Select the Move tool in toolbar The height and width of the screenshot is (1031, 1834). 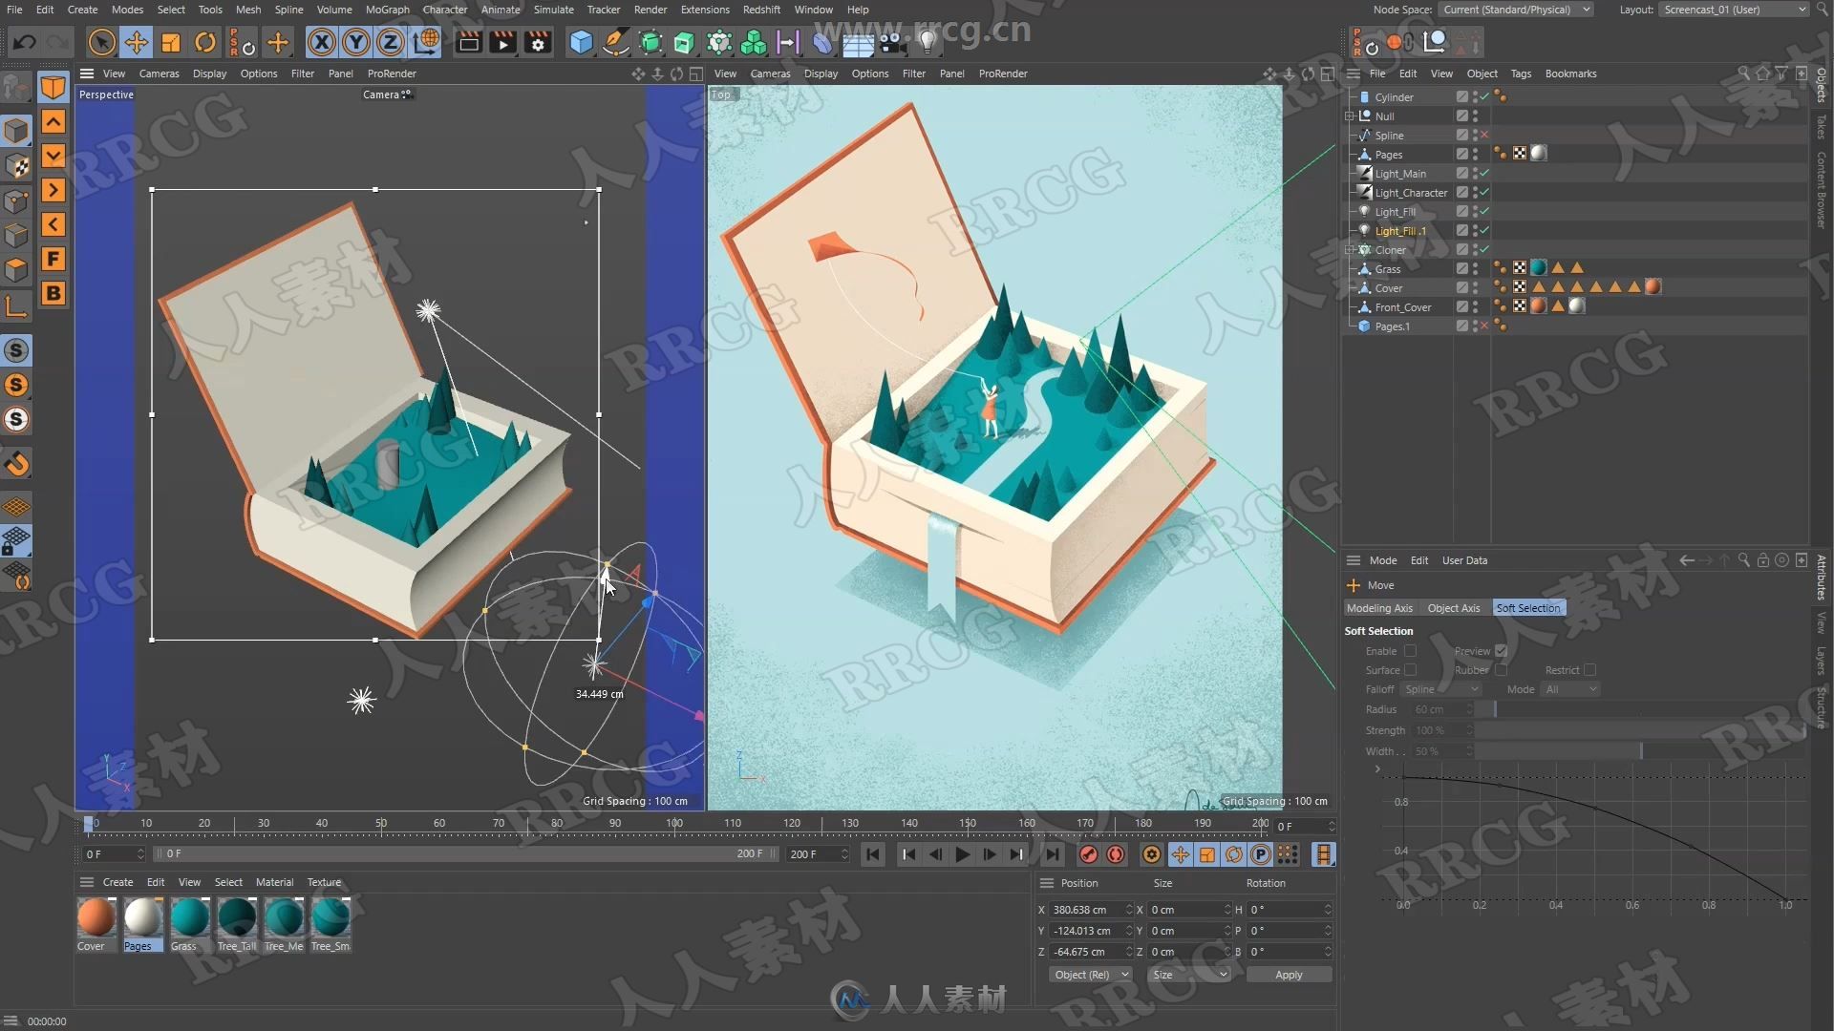tap(136, 42)
